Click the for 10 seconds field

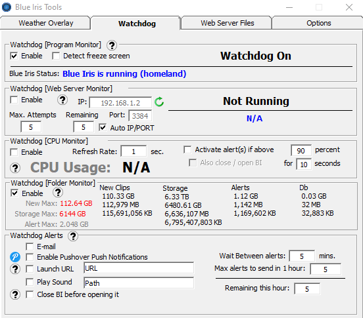click(x=304, y=165)
